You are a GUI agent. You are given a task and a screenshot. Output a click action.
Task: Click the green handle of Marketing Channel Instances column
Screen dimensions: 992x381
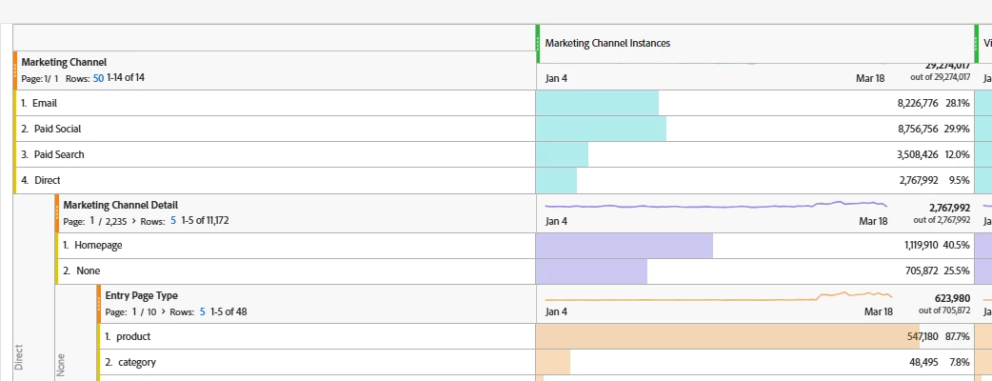(x=538, y=43)
